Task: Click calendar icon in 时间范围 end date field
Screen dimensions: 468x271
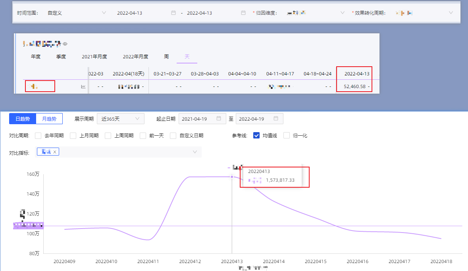Action: (243, 13)
